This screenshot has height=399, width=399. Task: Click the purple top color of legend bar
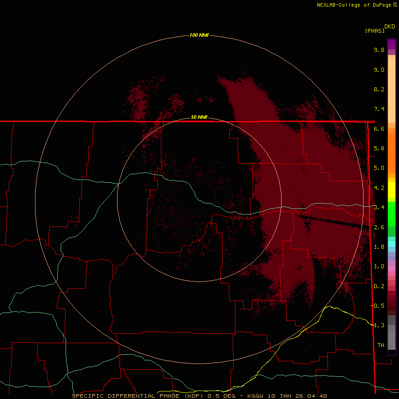pos(391,44)
